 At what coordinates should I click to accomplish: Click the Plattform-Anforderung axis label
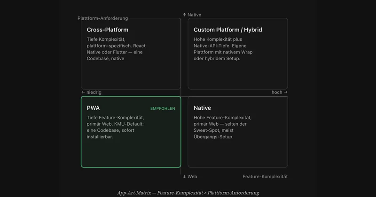point(102,18)
